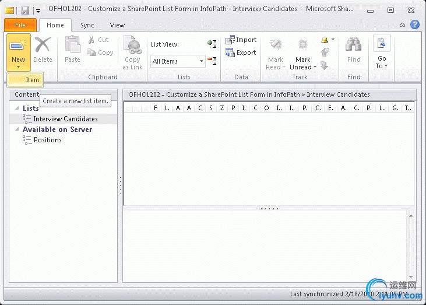The image size is (426, 305).
Task: Switch to the Home tab
Action: [55, 25]
